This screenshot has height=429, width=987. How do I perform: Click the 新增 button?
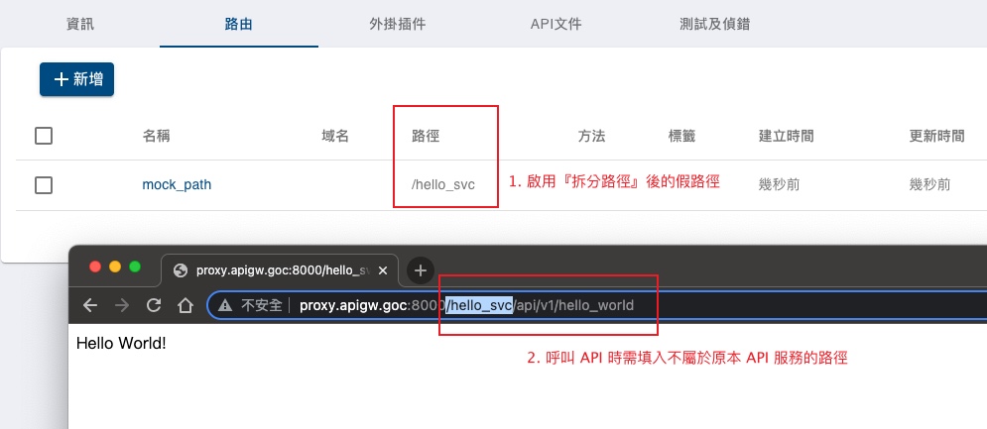coord(76,79)
